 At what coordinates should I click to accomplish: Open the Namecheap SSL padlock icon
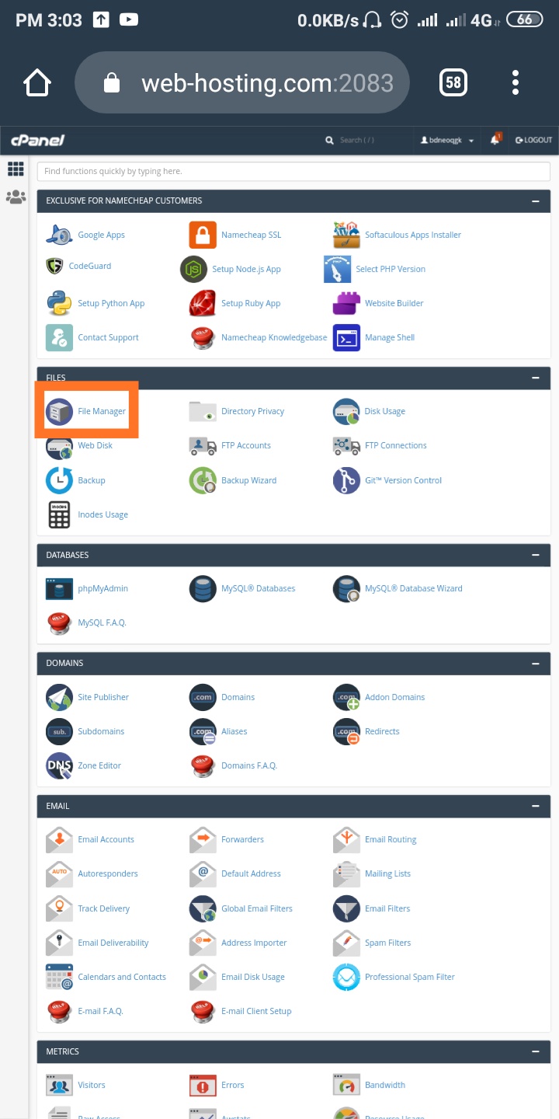point(203,235)
